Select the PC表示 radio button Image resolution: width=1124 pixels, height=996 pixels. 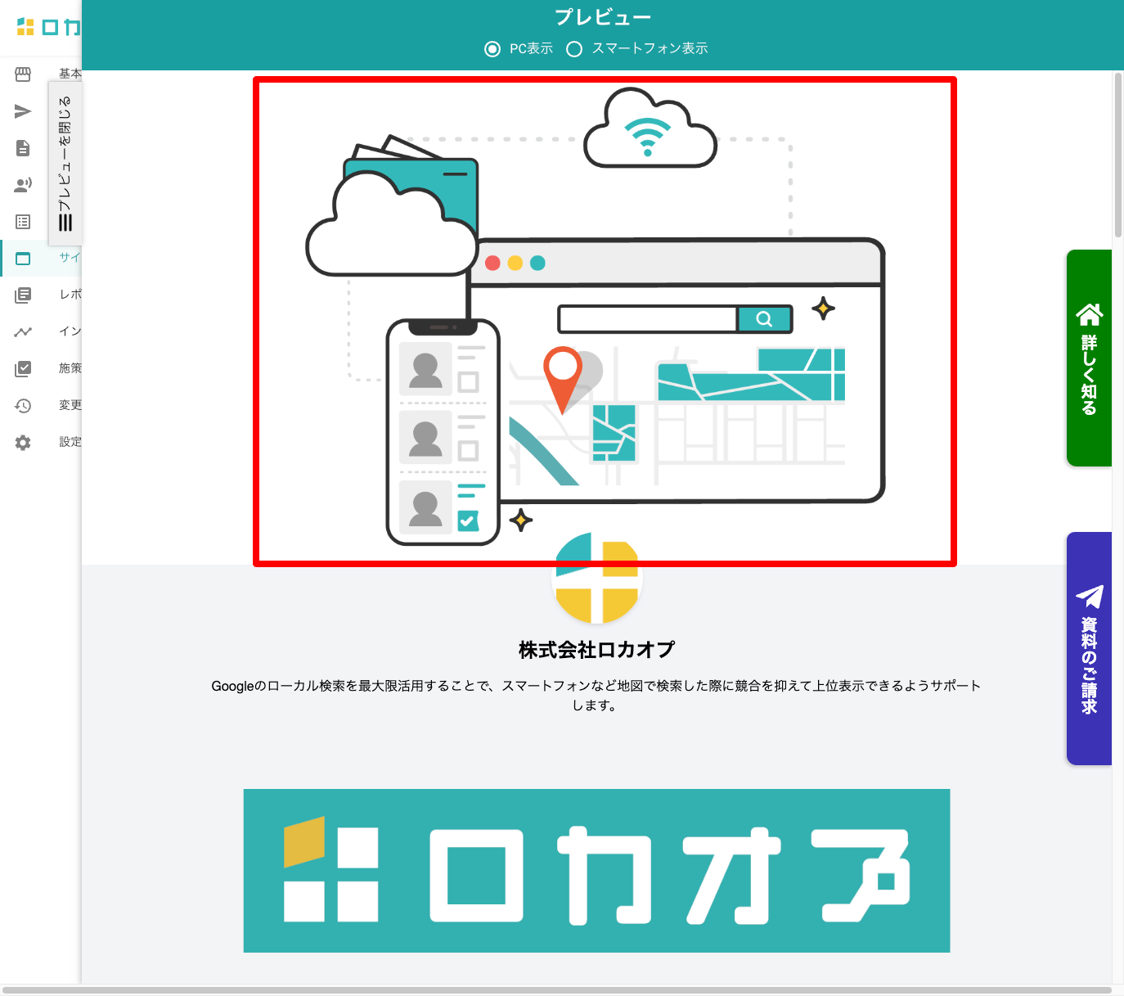click(492, 49)
